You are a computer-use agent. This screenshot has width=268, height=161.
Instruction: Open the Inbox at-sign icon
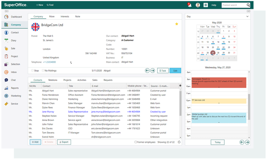(x=6, y=72)
